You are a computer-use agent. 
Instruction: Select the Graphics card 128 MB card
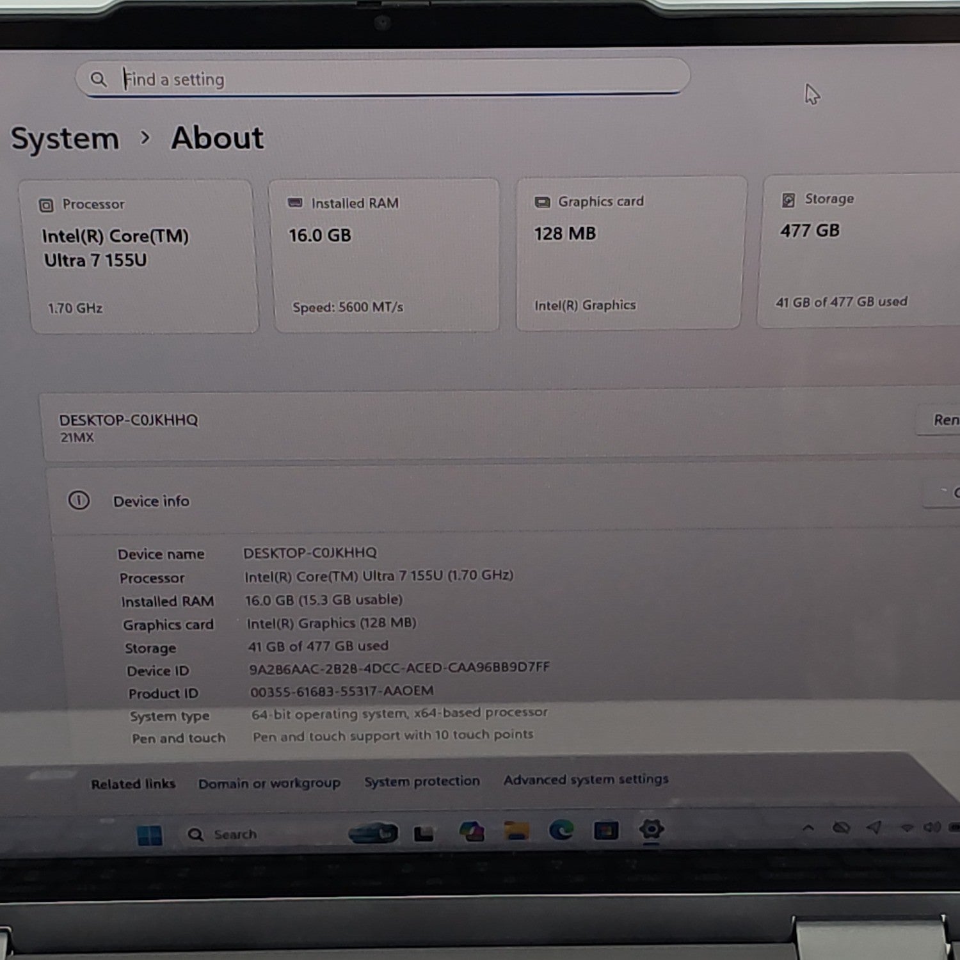630,253
